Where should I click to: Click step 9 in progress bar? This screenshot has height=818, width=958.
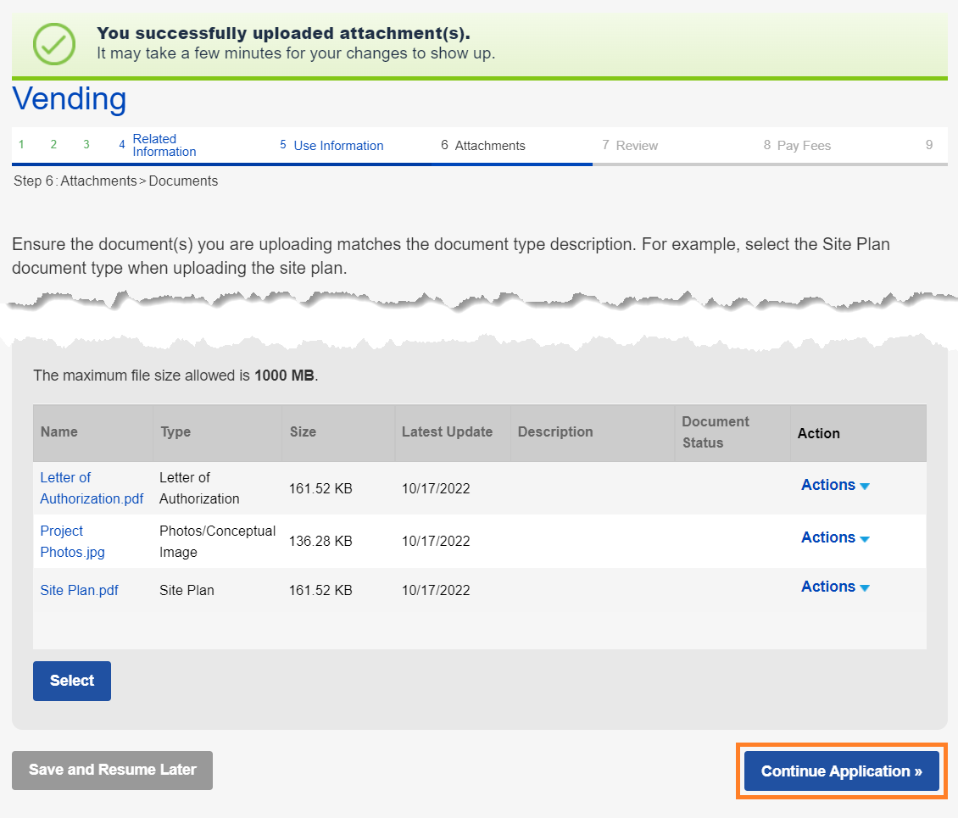click(x=929, y=145)
